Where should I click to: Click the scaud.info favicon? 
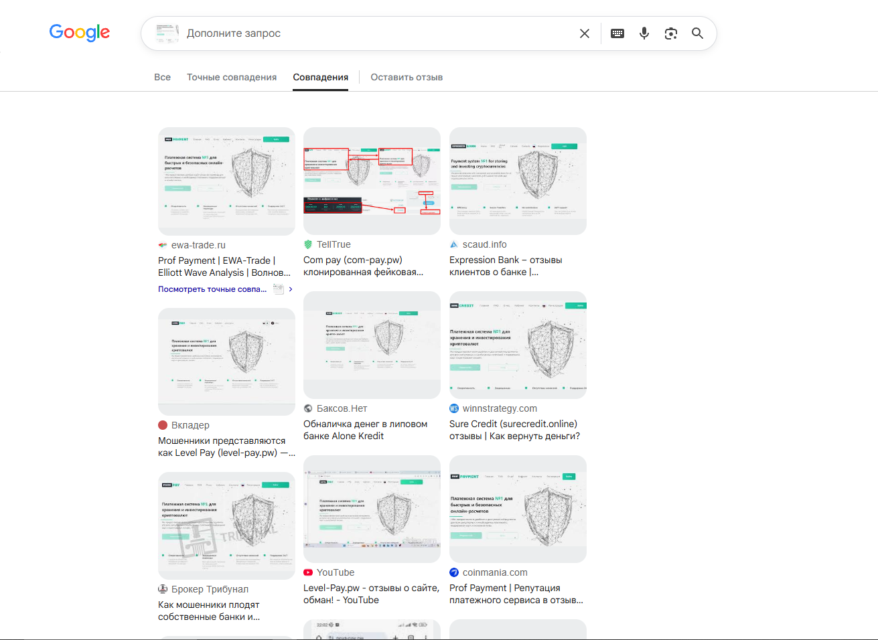point(454,244)
